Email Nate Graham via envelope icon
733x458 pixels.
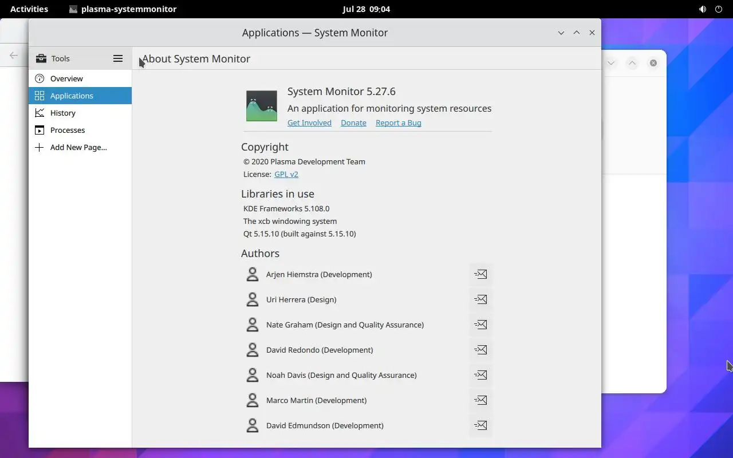click(480, 325)
